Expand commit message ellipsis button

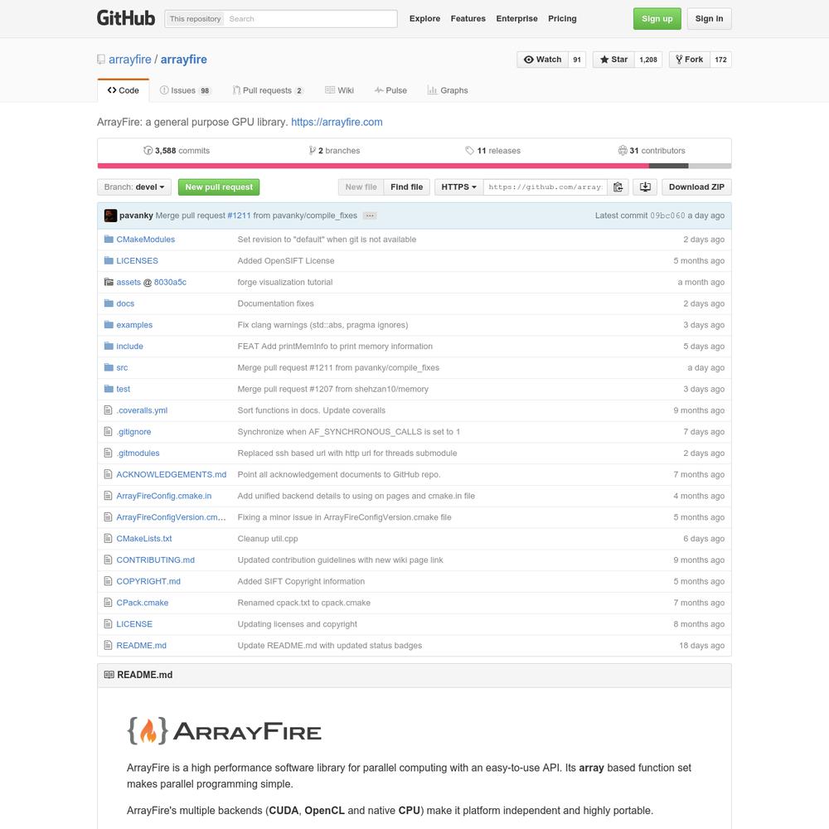[x=370, y=216]
